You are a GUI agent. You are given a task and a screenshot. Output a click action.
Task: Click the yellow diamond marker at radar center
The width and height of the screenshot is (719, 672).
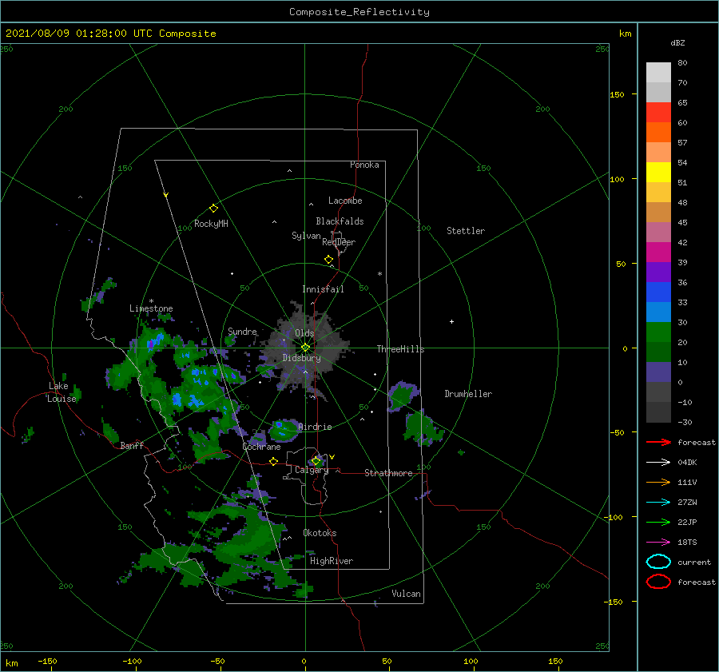click(x=305, y=348)
